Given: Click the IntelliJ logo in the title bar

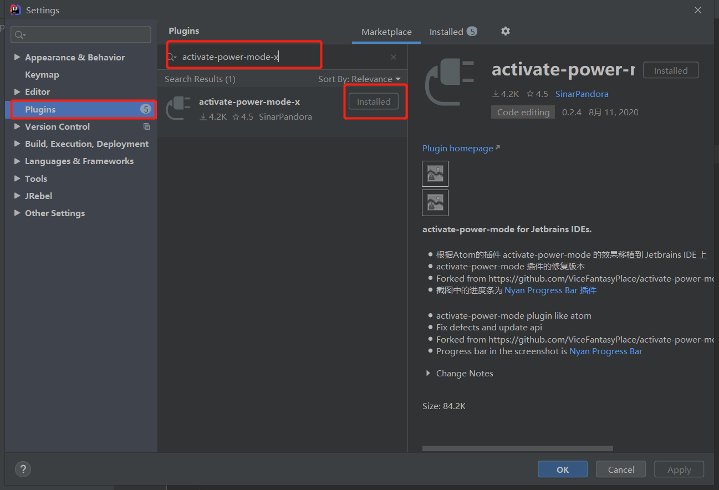Looking at the screenshot, I should click(15, 9).
